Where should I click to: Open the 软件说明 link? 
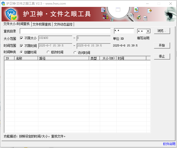click(x=169, y=144)
